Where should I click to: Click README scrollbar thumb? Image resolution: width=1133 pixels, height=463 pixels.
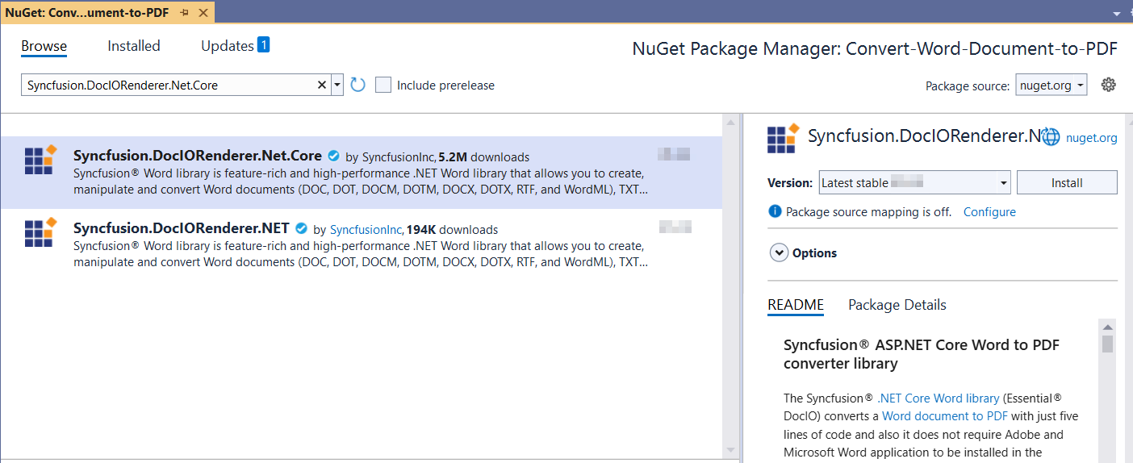point(1108,344)
